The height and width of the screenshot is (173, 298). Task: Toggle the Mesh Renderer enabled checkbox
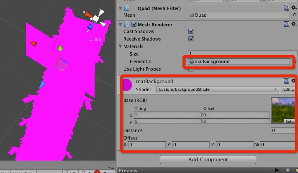(x=134, y=24)
